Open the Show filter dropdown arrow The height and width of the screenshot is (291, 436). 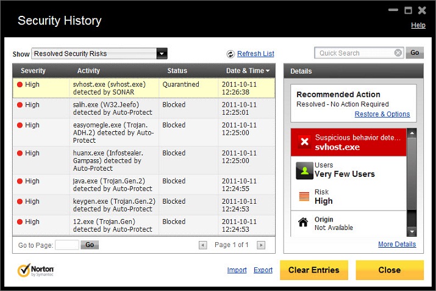(162, 54)
